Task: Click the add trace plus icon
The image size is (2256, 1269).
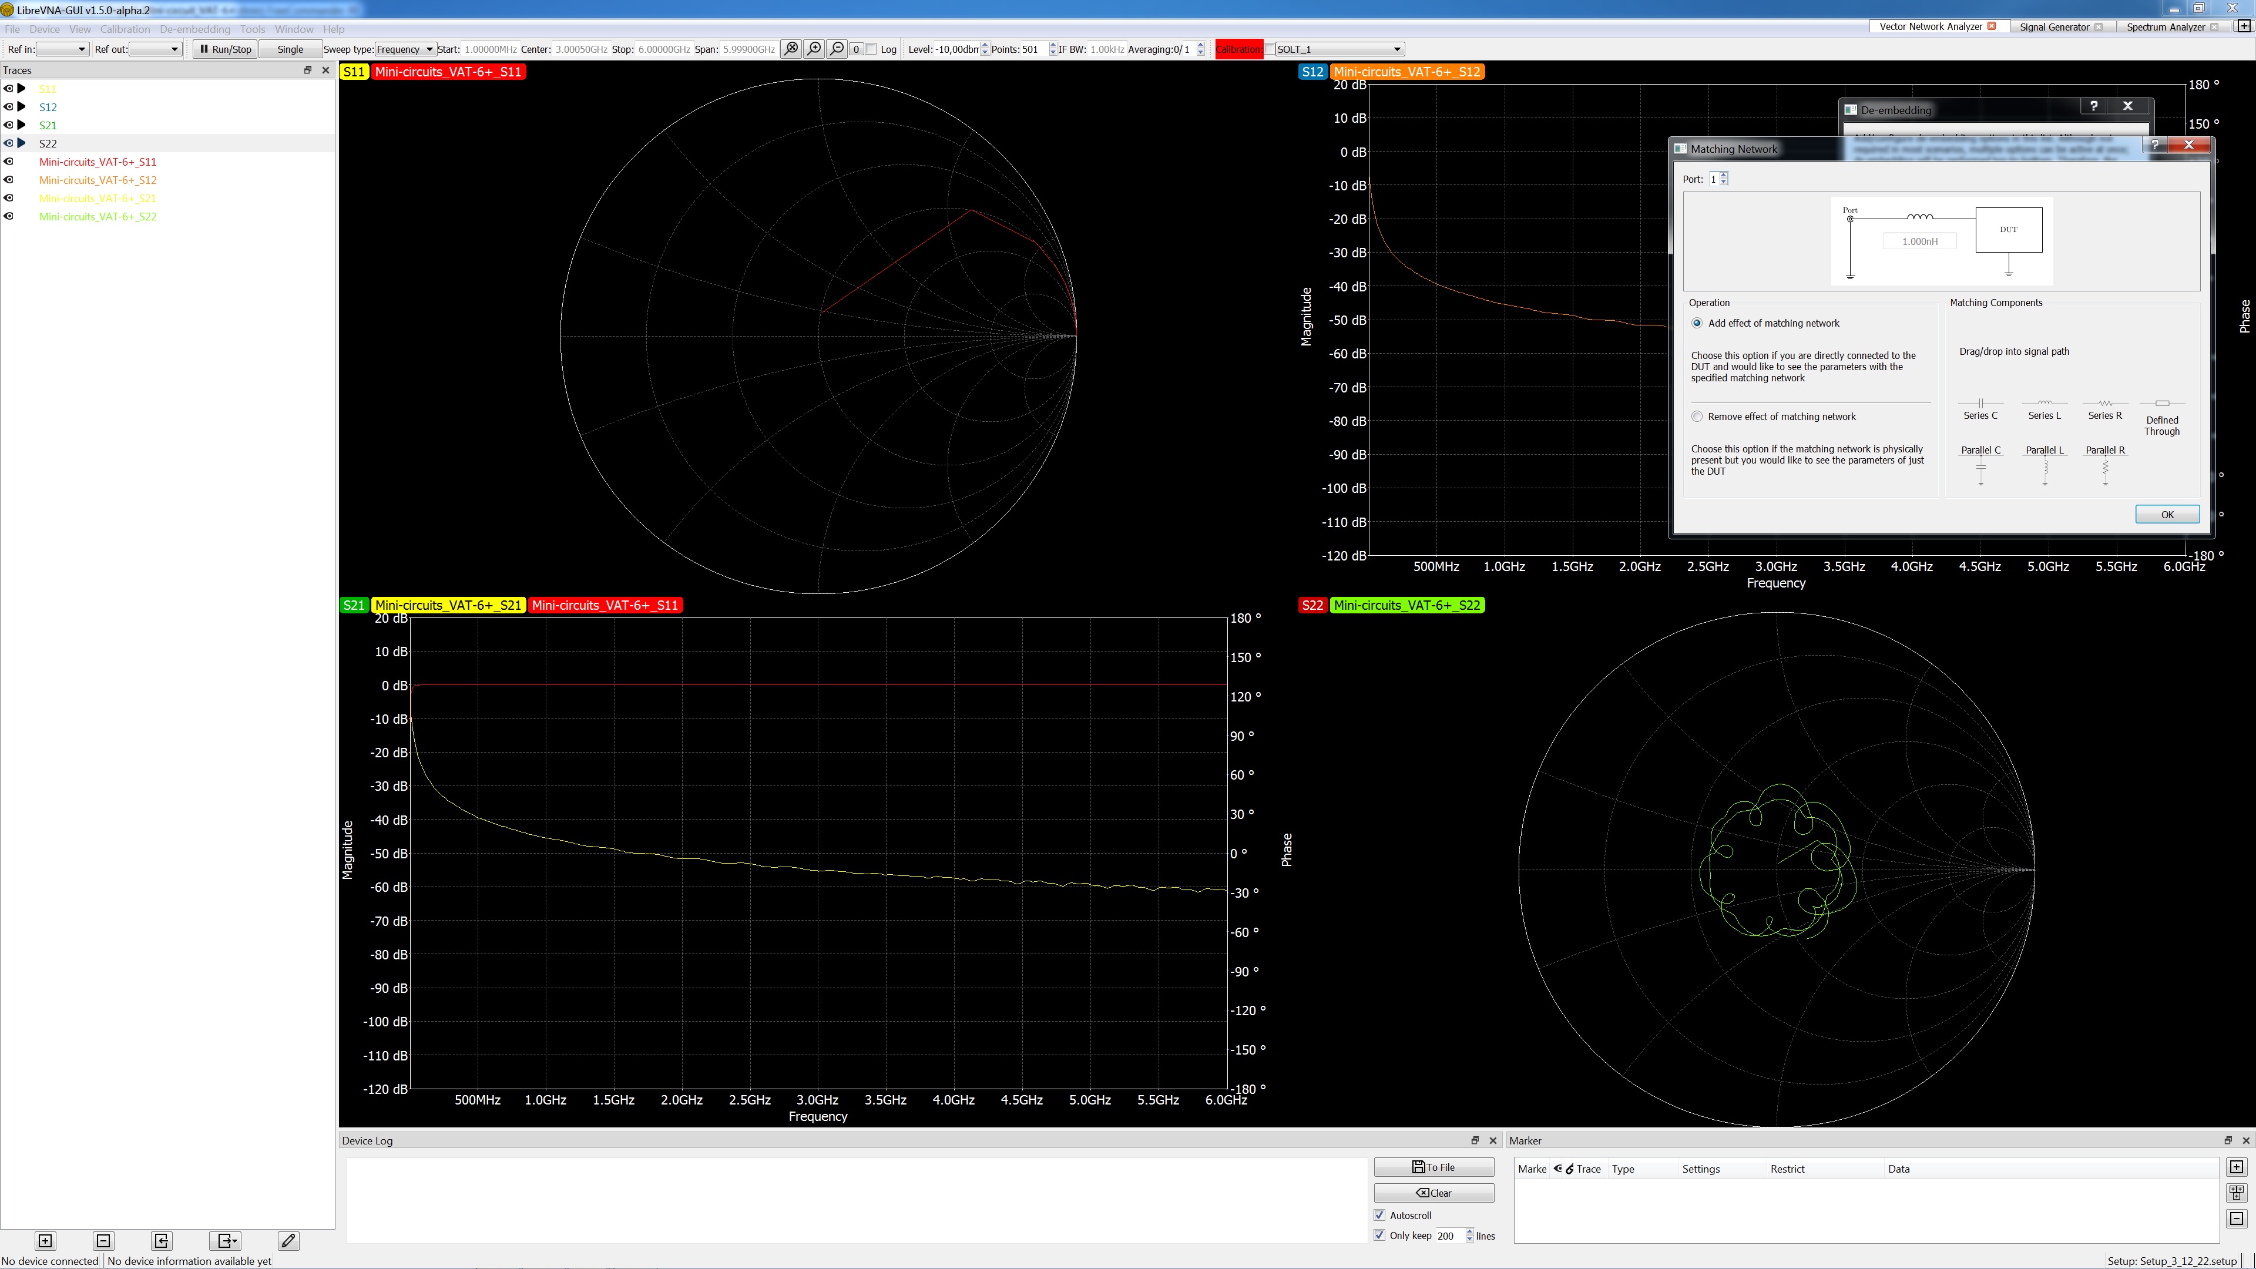Action: pyautogui.click(x=45, y=1240)
